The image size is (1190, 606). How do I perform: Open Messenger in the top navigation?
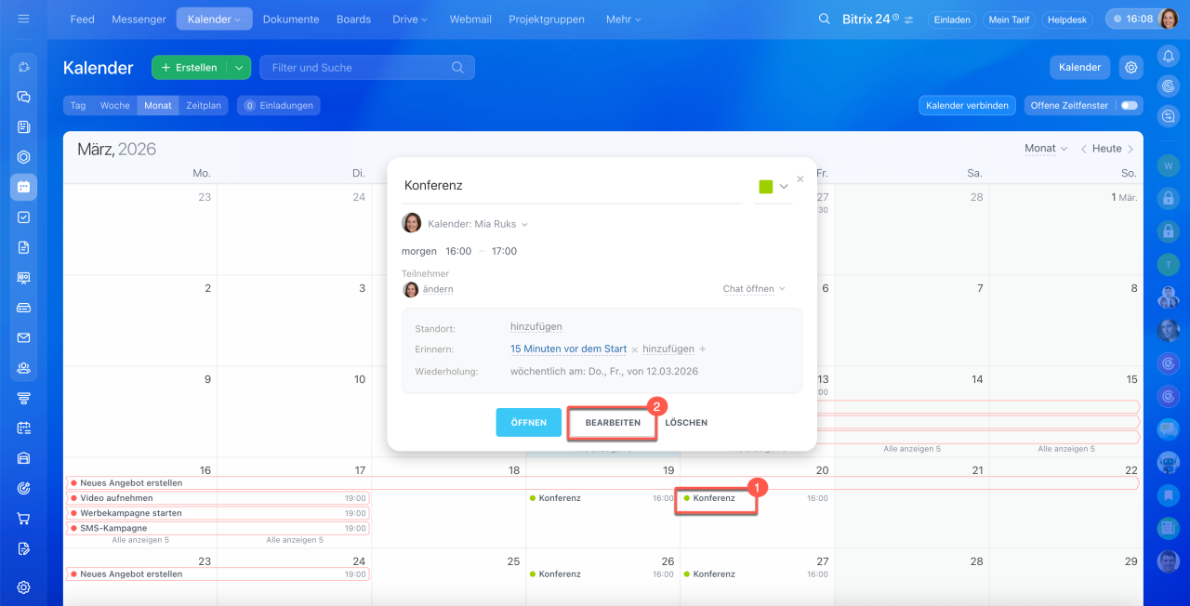click(x=139, y=19)
